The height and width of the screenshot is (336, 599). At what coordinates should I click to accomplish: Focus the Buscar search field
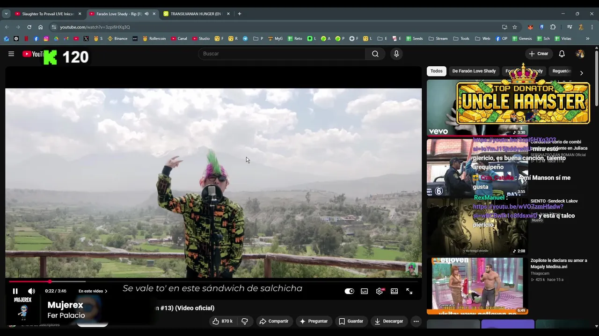coord(282,54)
